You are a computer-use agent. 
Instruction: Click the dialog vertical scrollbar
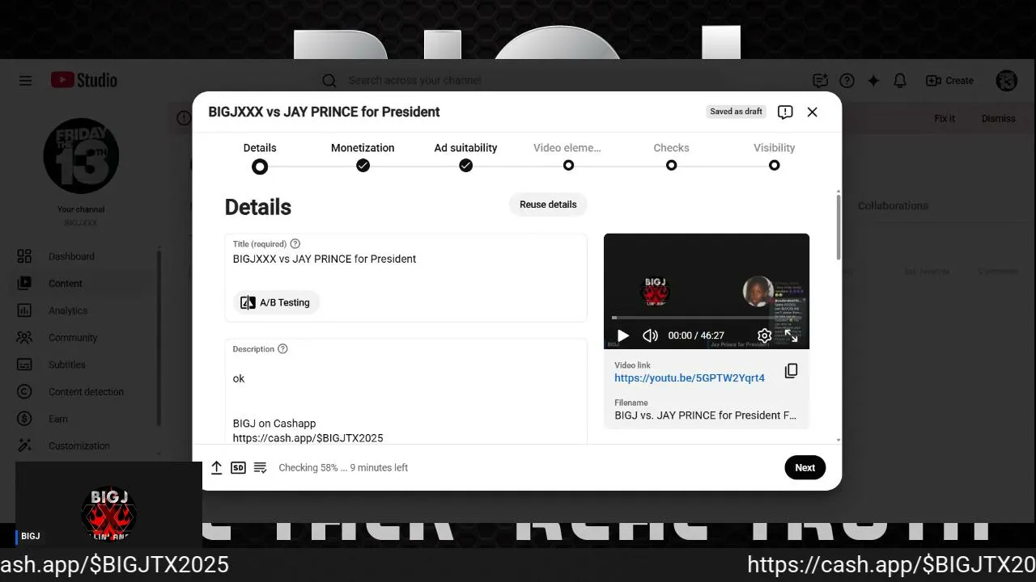838,226
